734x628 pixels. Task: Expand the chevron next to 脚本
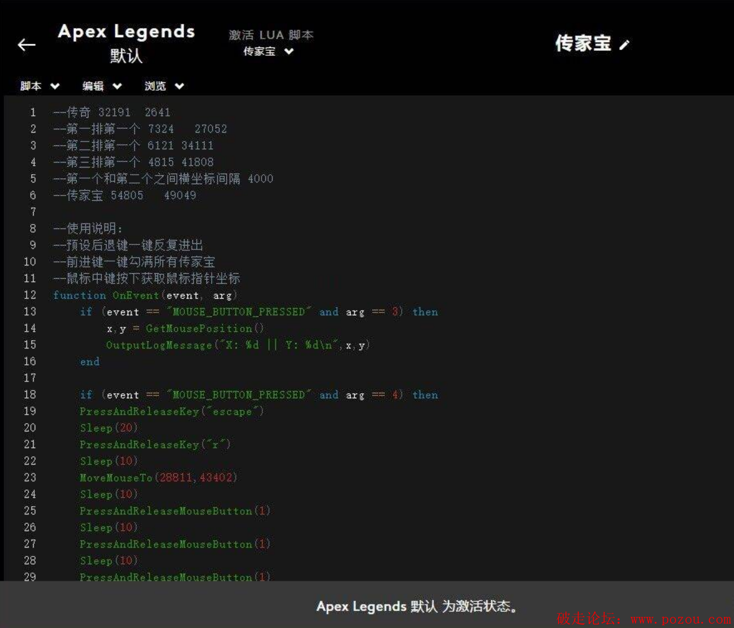(x=55, y=86)
